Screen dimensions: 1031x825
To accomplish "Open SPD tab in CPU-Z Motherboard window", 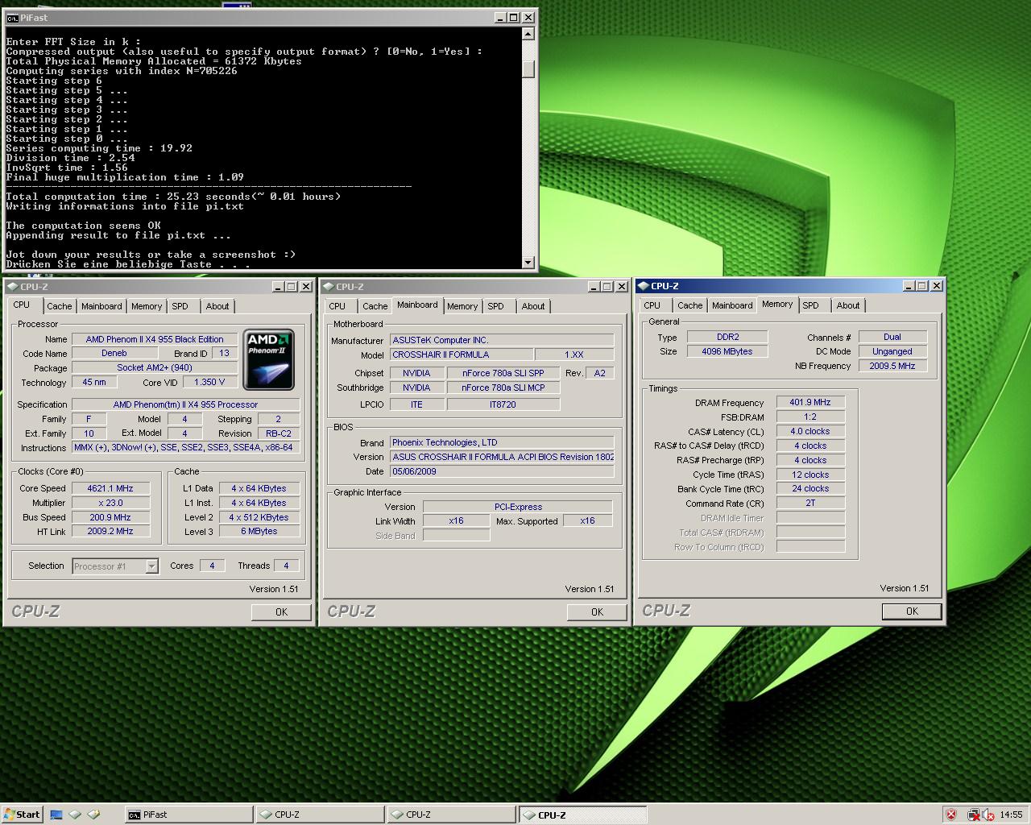I will (x=496, y=306).
